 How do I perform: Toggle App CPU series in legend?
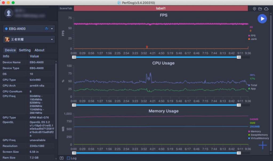[x=252, y=89]
